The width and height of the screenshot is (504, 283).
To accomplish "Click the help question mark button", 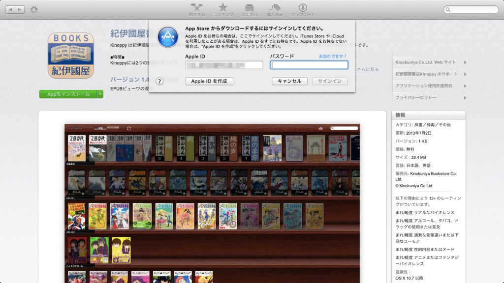I will pos(159,81).
